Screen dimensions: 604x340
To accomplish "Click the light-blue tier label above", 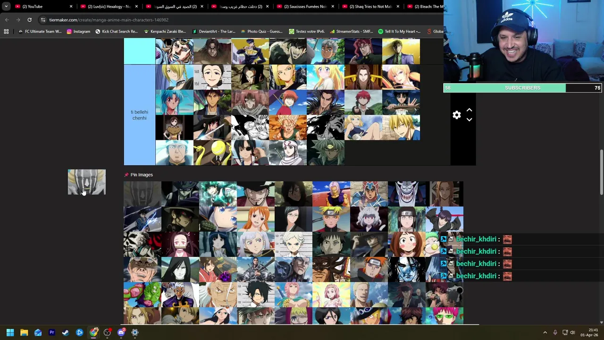I will [139, 51].
